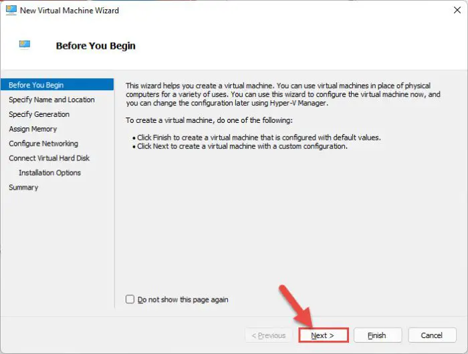Enable 'Do not show this page again' checkbox

point(130,300)
